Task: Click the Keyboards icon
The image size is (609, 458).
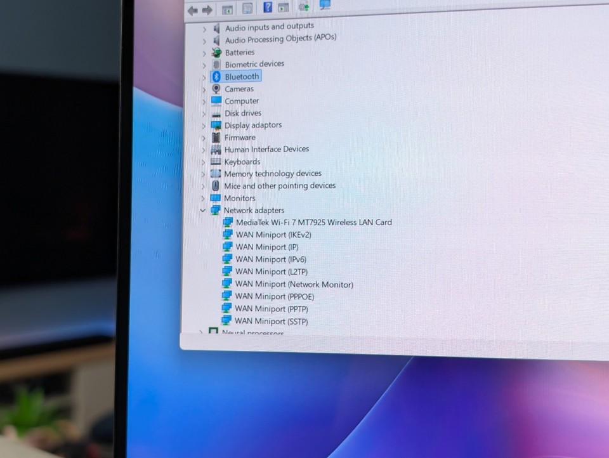Action: pos(216,162)
